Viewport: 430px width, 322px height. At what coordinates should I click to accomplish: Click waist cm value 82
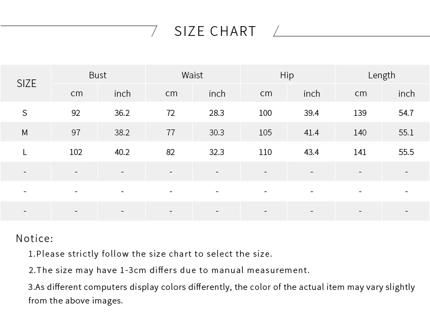tap(170, 152)
